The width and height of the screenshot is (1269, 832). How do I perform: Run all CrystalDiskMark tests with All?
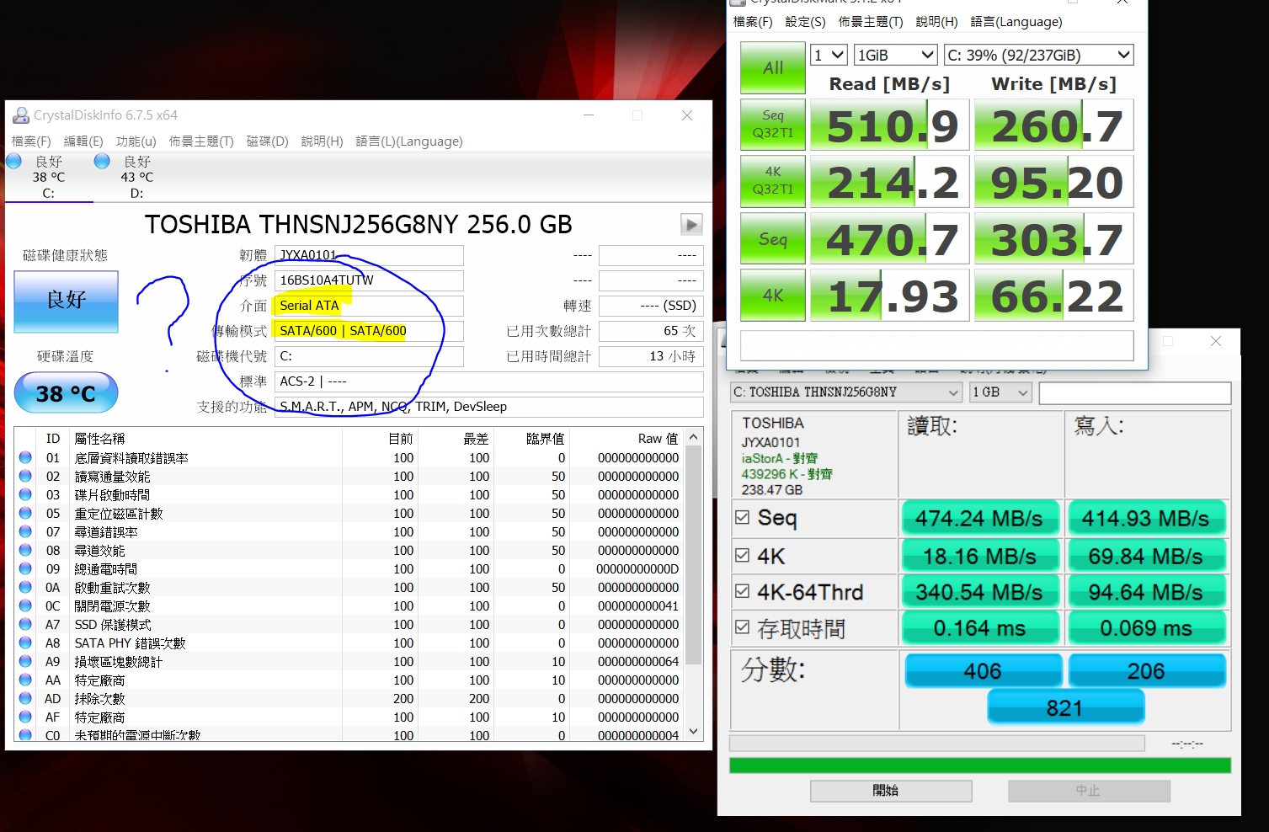point(773,68)
